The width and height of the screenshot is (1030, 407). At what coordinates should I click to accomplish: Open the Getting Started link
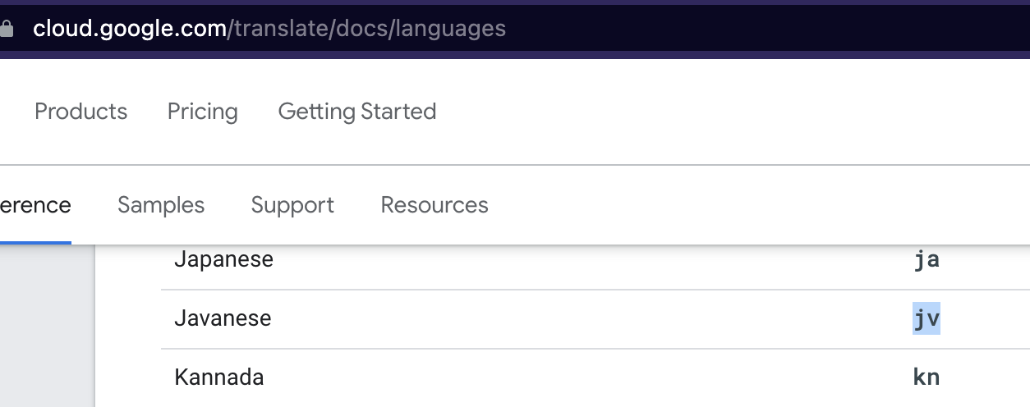click(x=357, y=112)
